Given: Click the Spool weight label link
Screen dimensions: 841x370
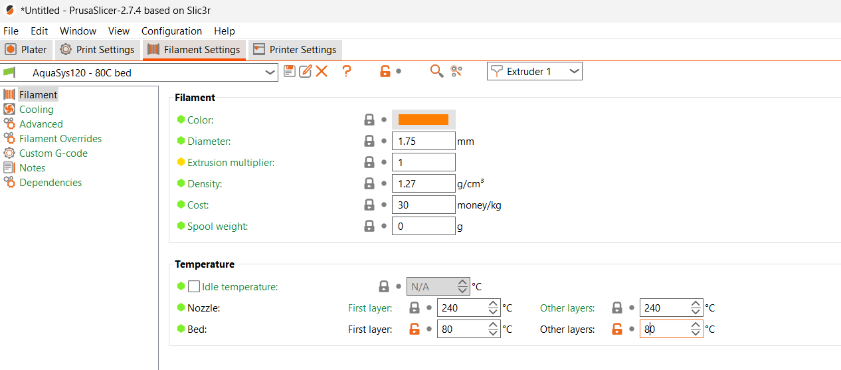Looking at the screenshot, I should [x=218, y=227].
